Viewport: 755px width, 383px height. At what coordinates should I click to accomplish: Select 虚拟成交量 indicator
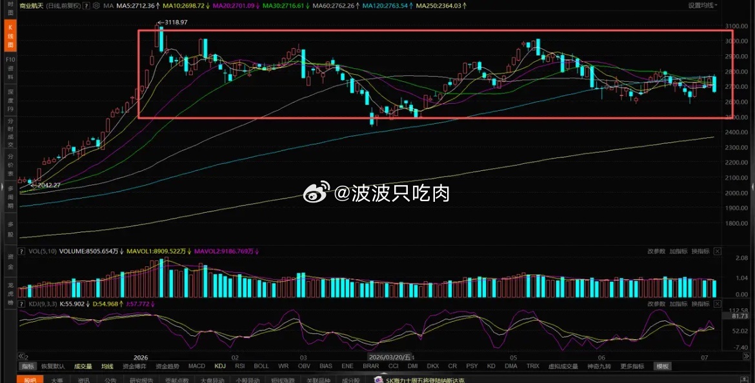pyautogui.click(x=563, y=366)
